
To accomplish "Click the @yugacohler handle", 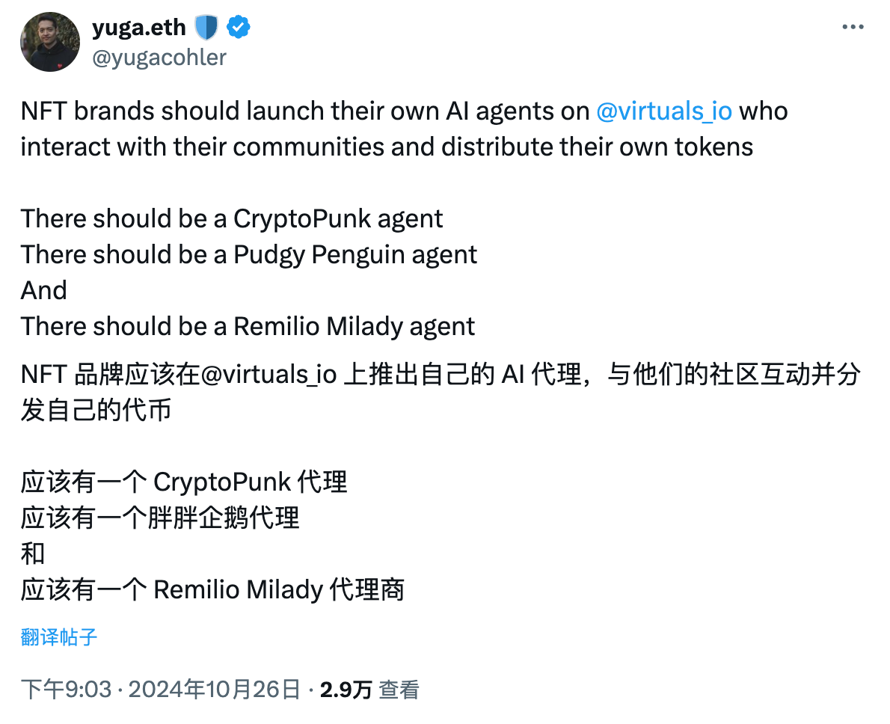I will coord(160,58).
